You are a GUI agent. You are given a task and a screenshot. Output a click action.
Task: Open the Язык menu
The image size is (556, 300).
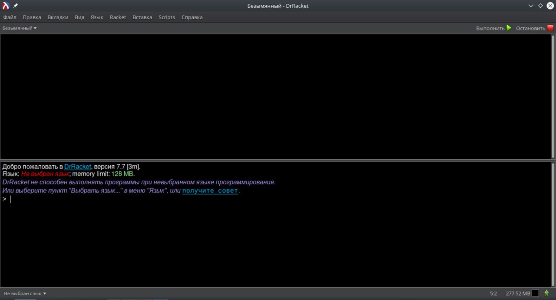point(97,17)
